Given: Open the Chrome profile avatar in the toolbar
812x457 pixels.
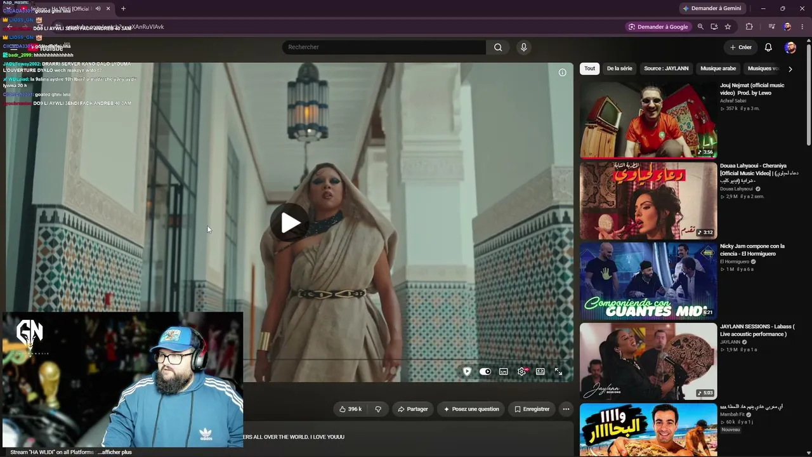Looking at the screenshot, I should pos(787,27).
